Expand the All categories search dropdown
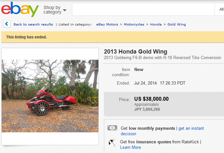Image resolution: width=224 pixels, height=153 pixels. click(221, 10)
